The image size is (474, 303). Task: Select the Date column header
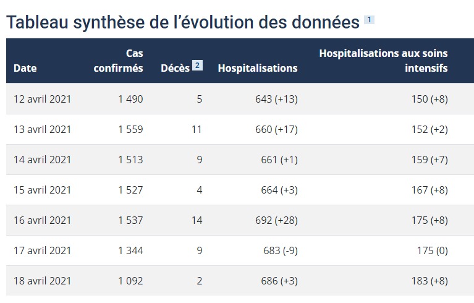pos(25,68)
